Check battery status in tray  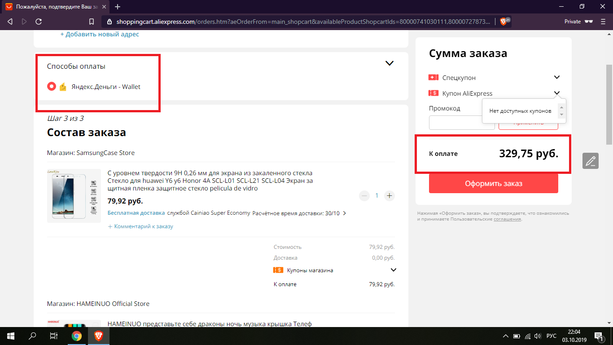517,336
